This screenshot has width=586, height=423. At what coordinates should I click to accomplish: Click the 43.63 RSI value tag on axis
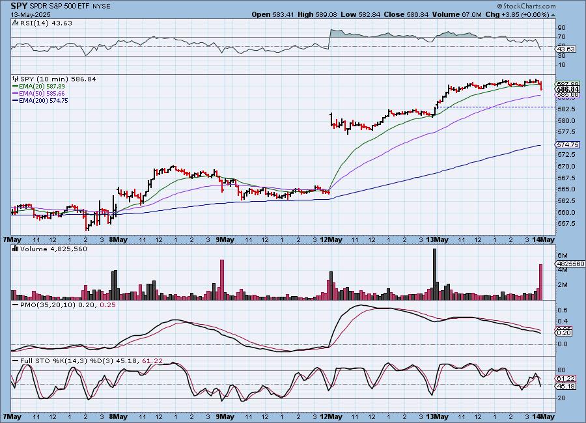tap(566, 49)
